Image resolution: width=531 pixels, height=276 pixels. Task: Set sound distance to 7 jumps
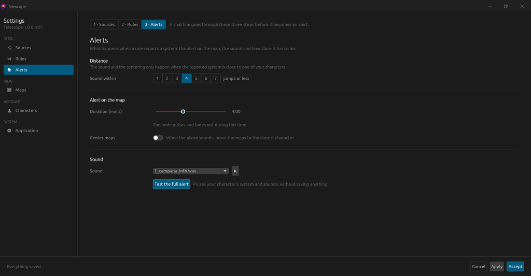[x=215, y=78]
